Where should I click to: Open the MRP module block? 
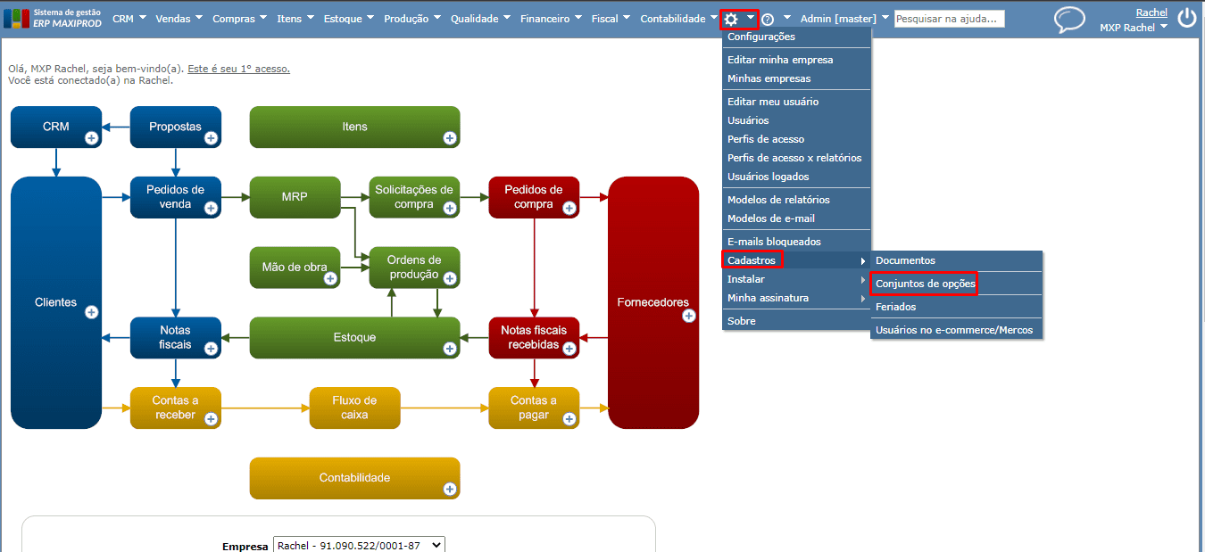pyautogui.click(x=295, y=197)
